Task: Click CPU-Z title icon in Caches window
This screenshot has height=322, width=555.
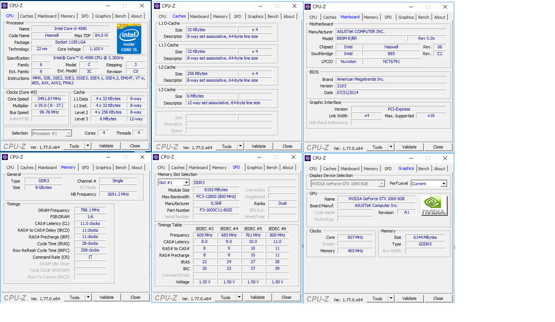Action: [x=157, y=6]
